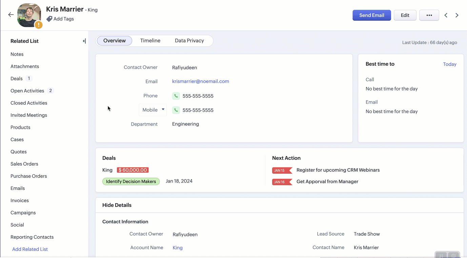Screen dimensions: 467x258
Task: Click the Kris Marrier profile photo
Action: [x=29, y=15]
